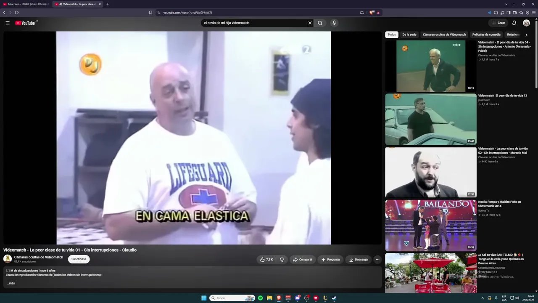Open Brave Rewards triangle icon
Image resolution: width=538 pixels, height=303 pixels.
378,13
